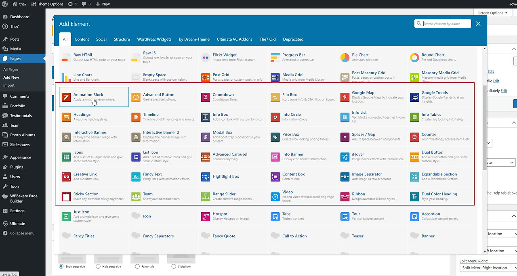The height and width of the screenshot is (276, 517).
Task: Collapse the sidebar with Collapse menu
Action: click(x=19, y=233)
